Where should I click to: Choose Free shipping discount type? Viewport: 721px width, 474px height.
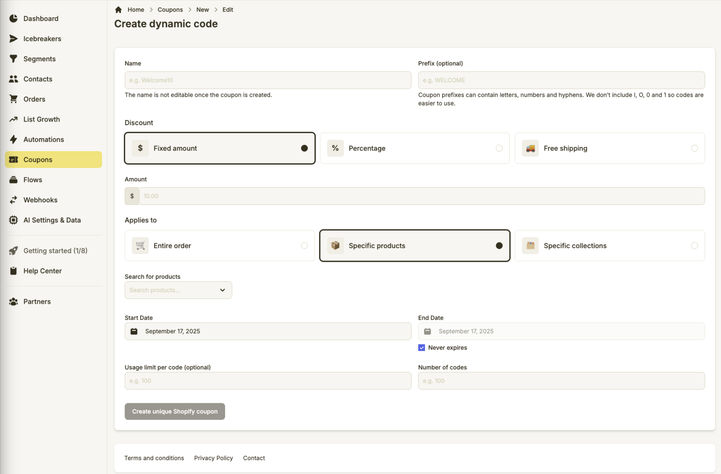tap(609, 148)
